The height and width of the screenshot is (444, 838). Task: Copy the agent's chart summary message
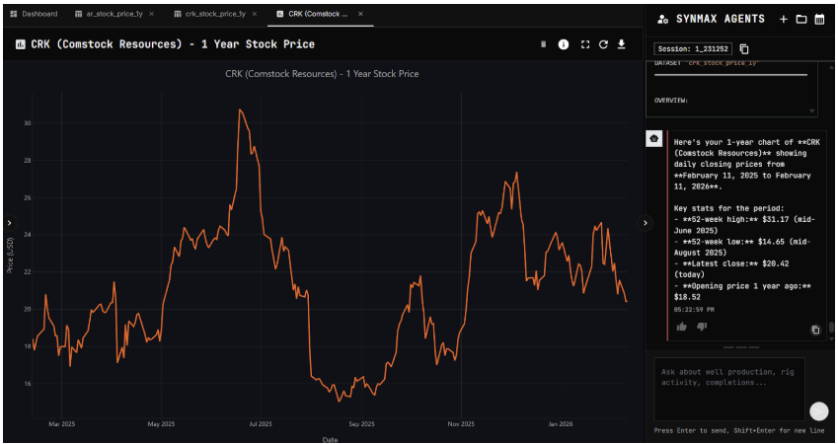(x=815, y=330)
